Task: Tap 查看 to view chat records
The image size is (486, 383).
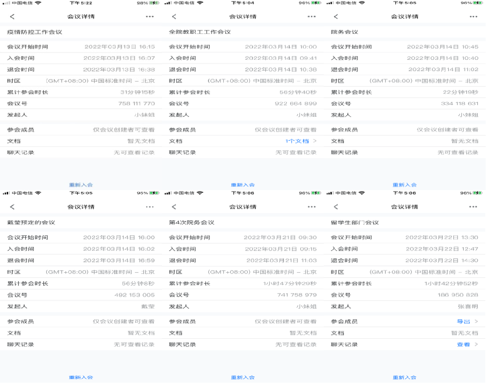Action: tap(464, 344)
